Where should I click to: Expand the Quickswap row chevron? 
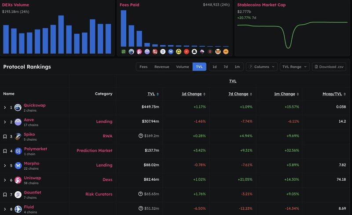[x=5, y=107]
